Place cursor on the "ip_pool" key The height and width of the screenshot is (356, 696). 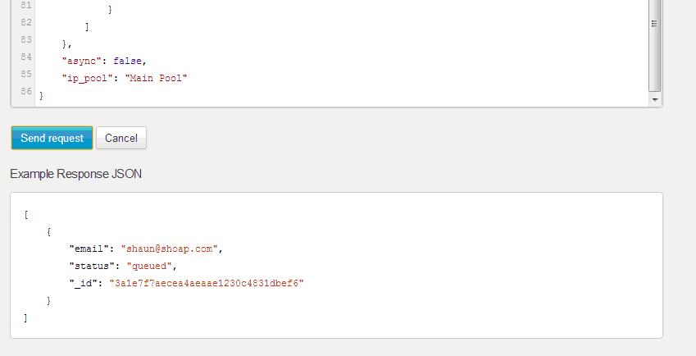[88, 78]
